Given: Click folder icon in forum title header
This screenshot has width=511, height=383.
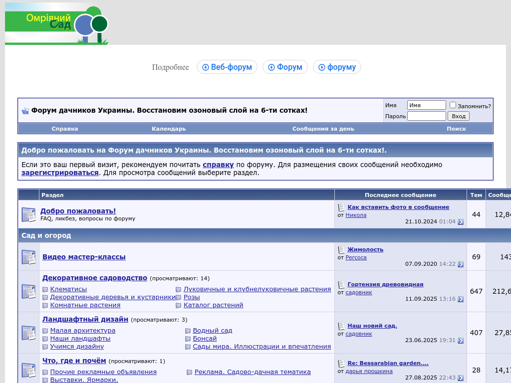Looking at the screenshot, I should point(25,111).
